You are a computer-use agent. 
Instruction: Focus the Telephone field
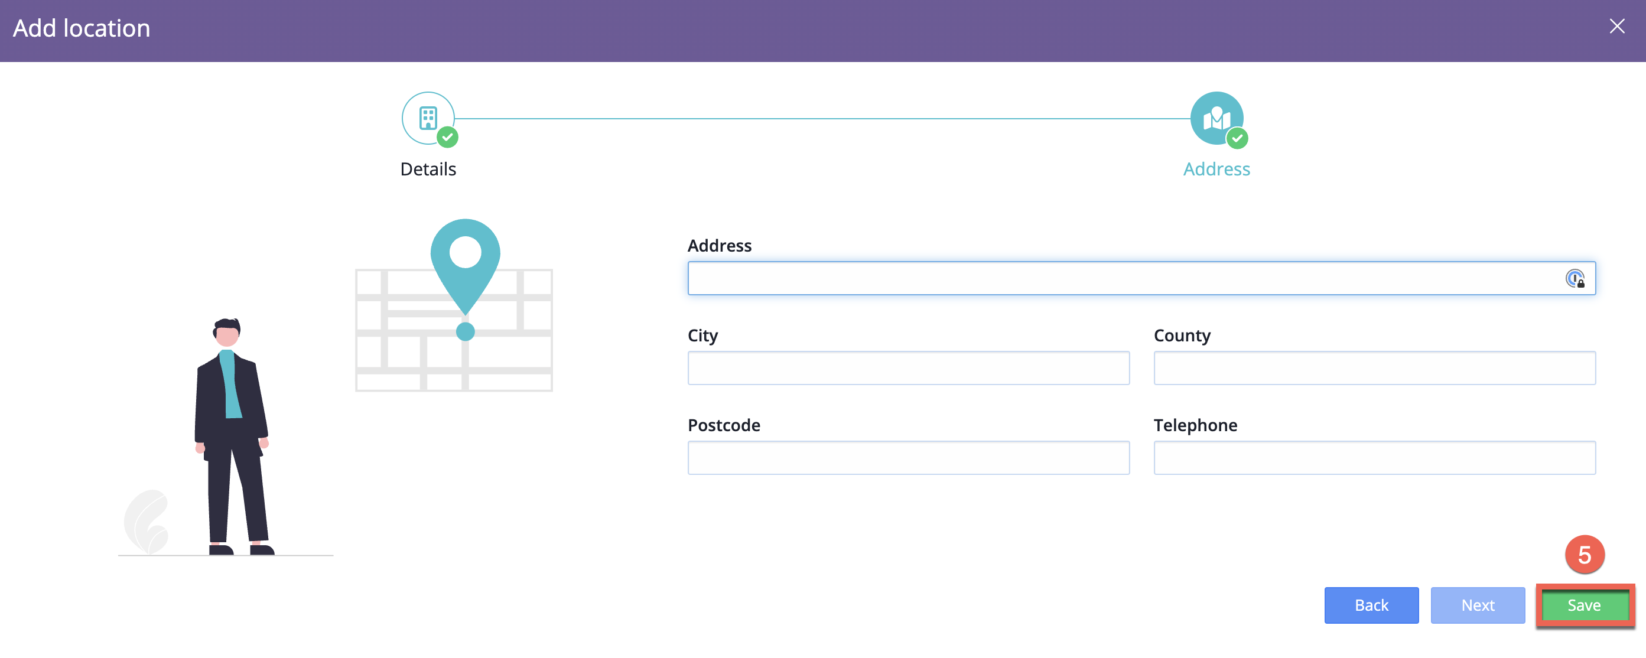click(x=1374, y=457)
